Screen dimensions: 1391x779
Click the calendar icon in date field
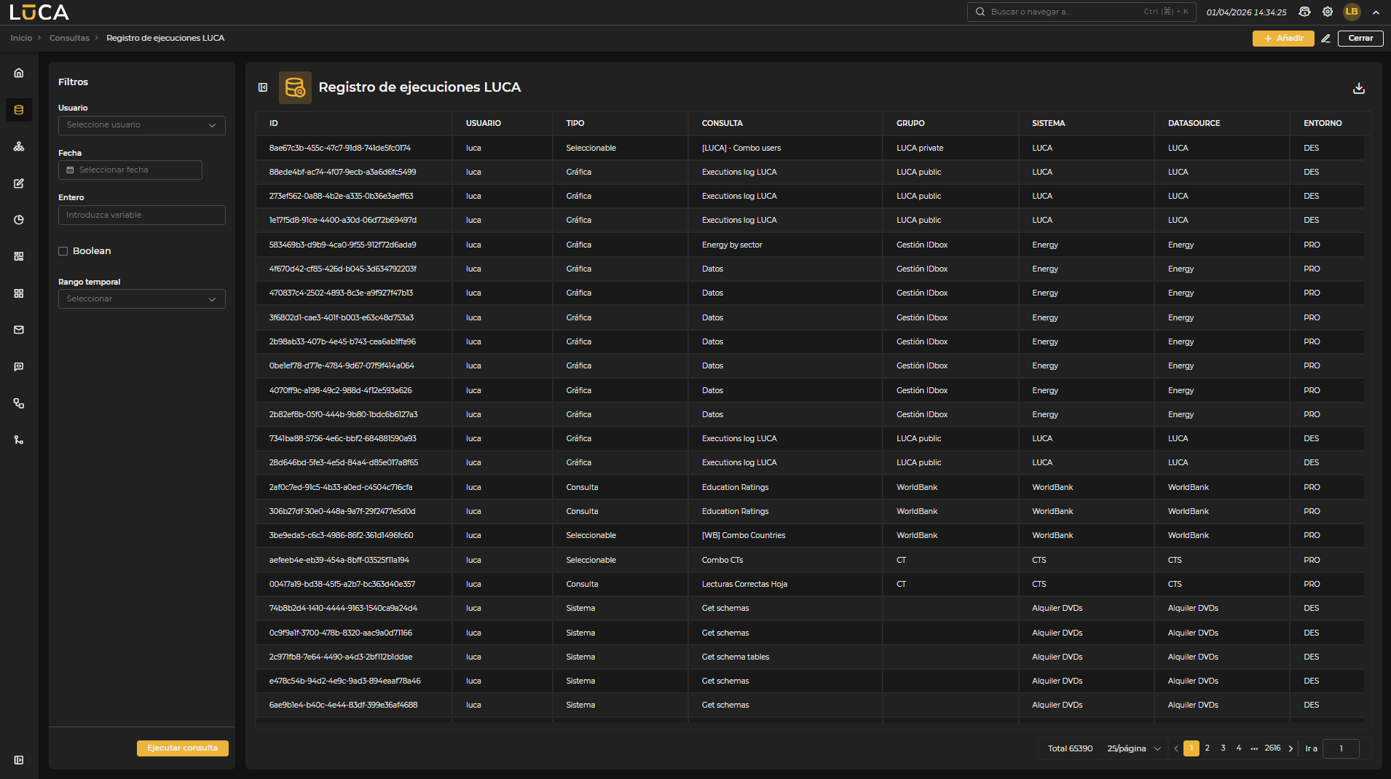click(x=70, y=170)
